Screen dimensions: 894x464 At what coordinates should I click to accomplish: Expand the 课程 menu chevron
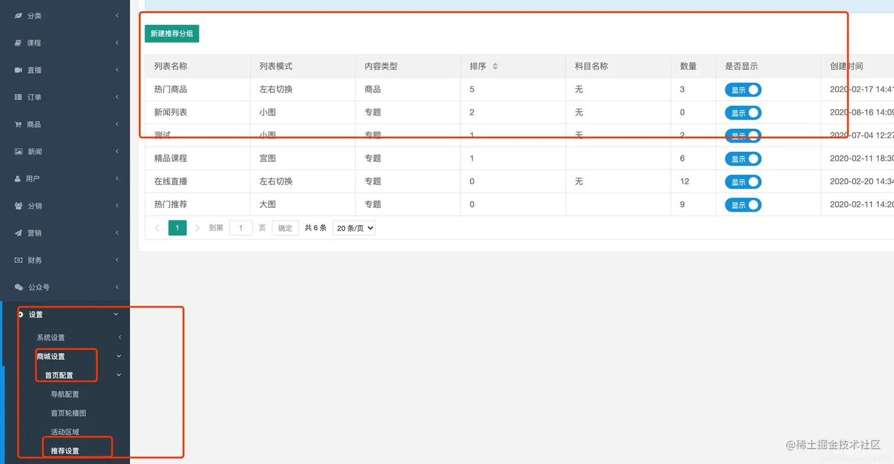(x=117, y=43)
